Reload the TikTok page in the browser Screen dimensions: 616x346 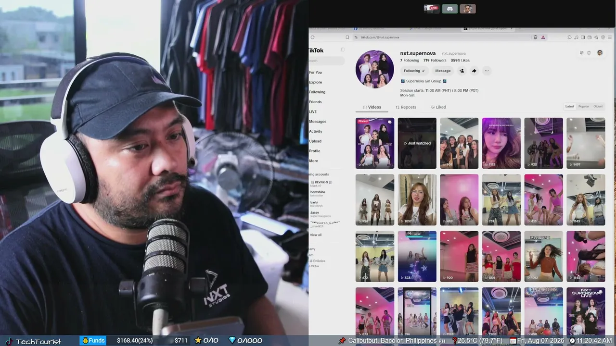point(313,37)
